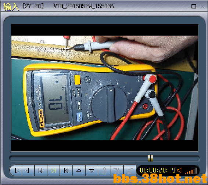
Task: Close the input viewer window
Action: 202,6
